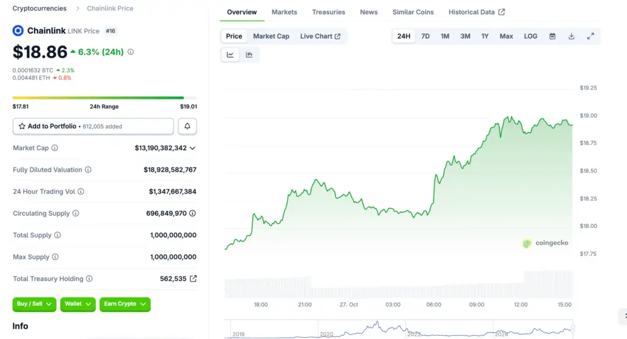Select the 7D time range

pos(426,36)
